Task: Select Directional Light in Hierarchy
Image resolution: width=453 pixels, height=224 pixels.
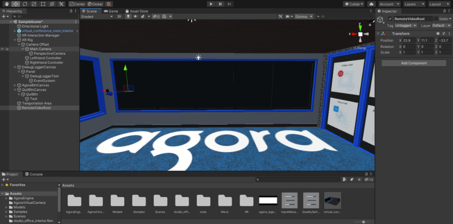Action: coord(35,26)
